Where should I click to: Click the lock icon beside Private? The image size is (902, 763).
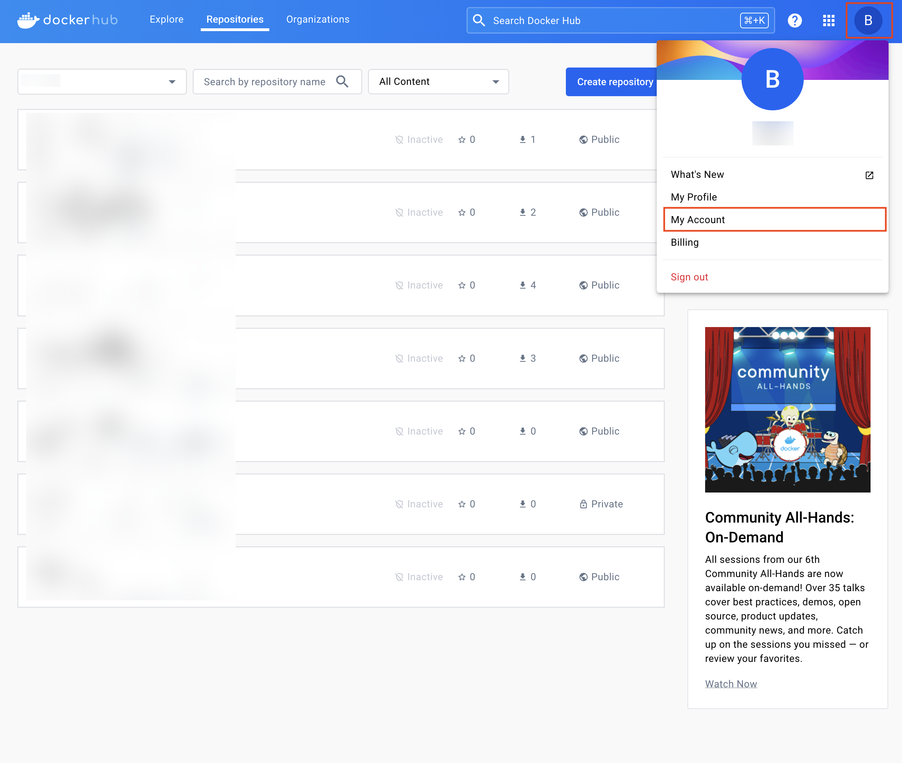(x=583, y=504)
